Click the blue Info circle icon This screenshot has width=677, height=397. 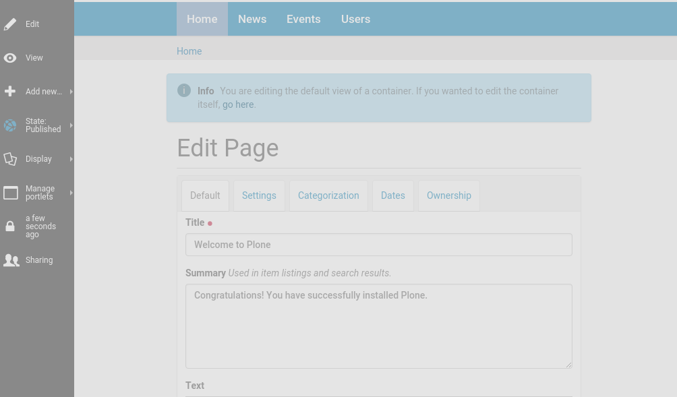[x=184, y=90]
